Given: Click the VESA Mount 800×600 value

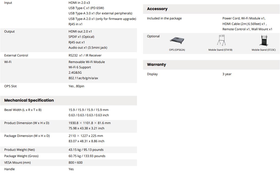Looking at the screenshot, I should (75, 163).
